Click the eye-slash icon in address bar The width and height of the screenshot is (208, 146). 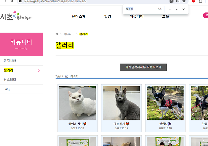point(178,1)
